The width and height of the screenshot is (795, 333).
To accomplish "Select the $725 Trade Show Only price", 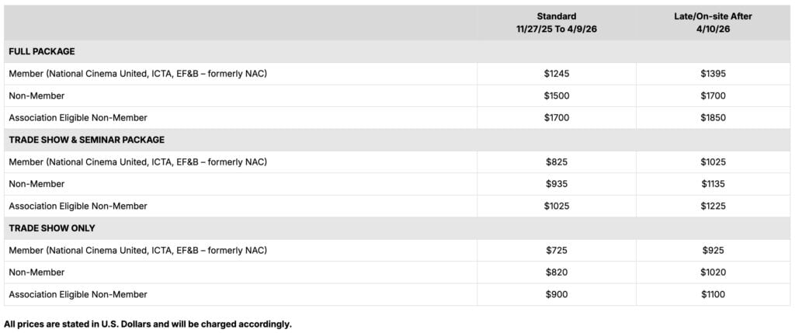I will click(x=556, y=250).
